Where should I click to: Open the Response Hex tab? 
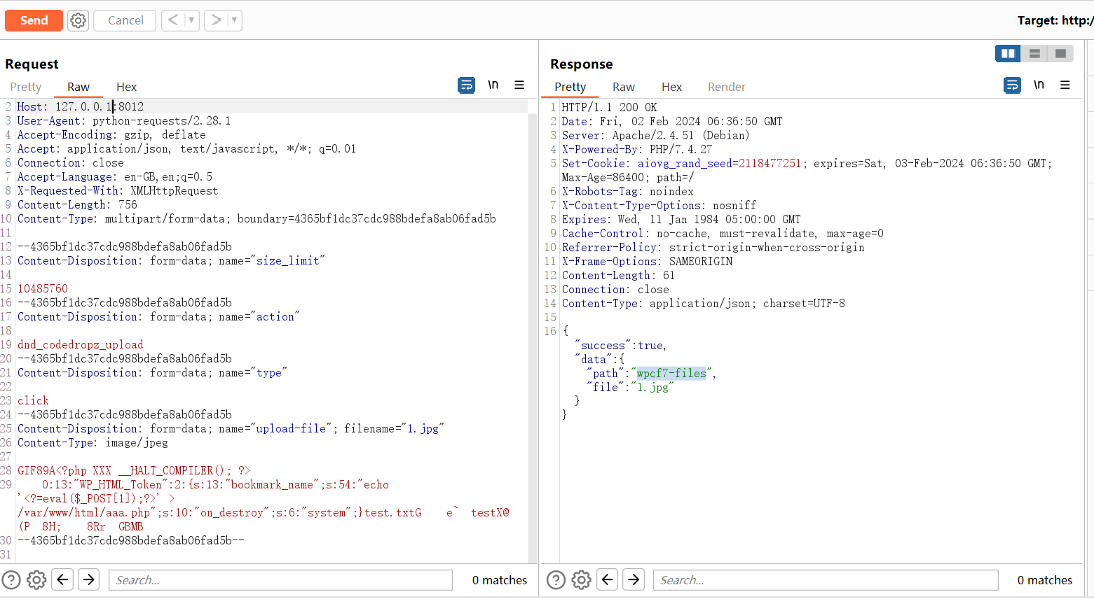pos(671,87)
